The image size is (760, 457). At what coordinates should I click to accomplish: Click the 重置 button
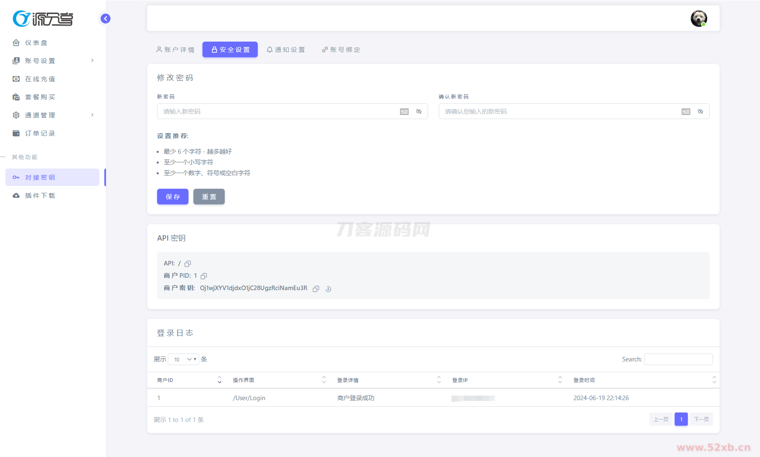tap(209, 197)
